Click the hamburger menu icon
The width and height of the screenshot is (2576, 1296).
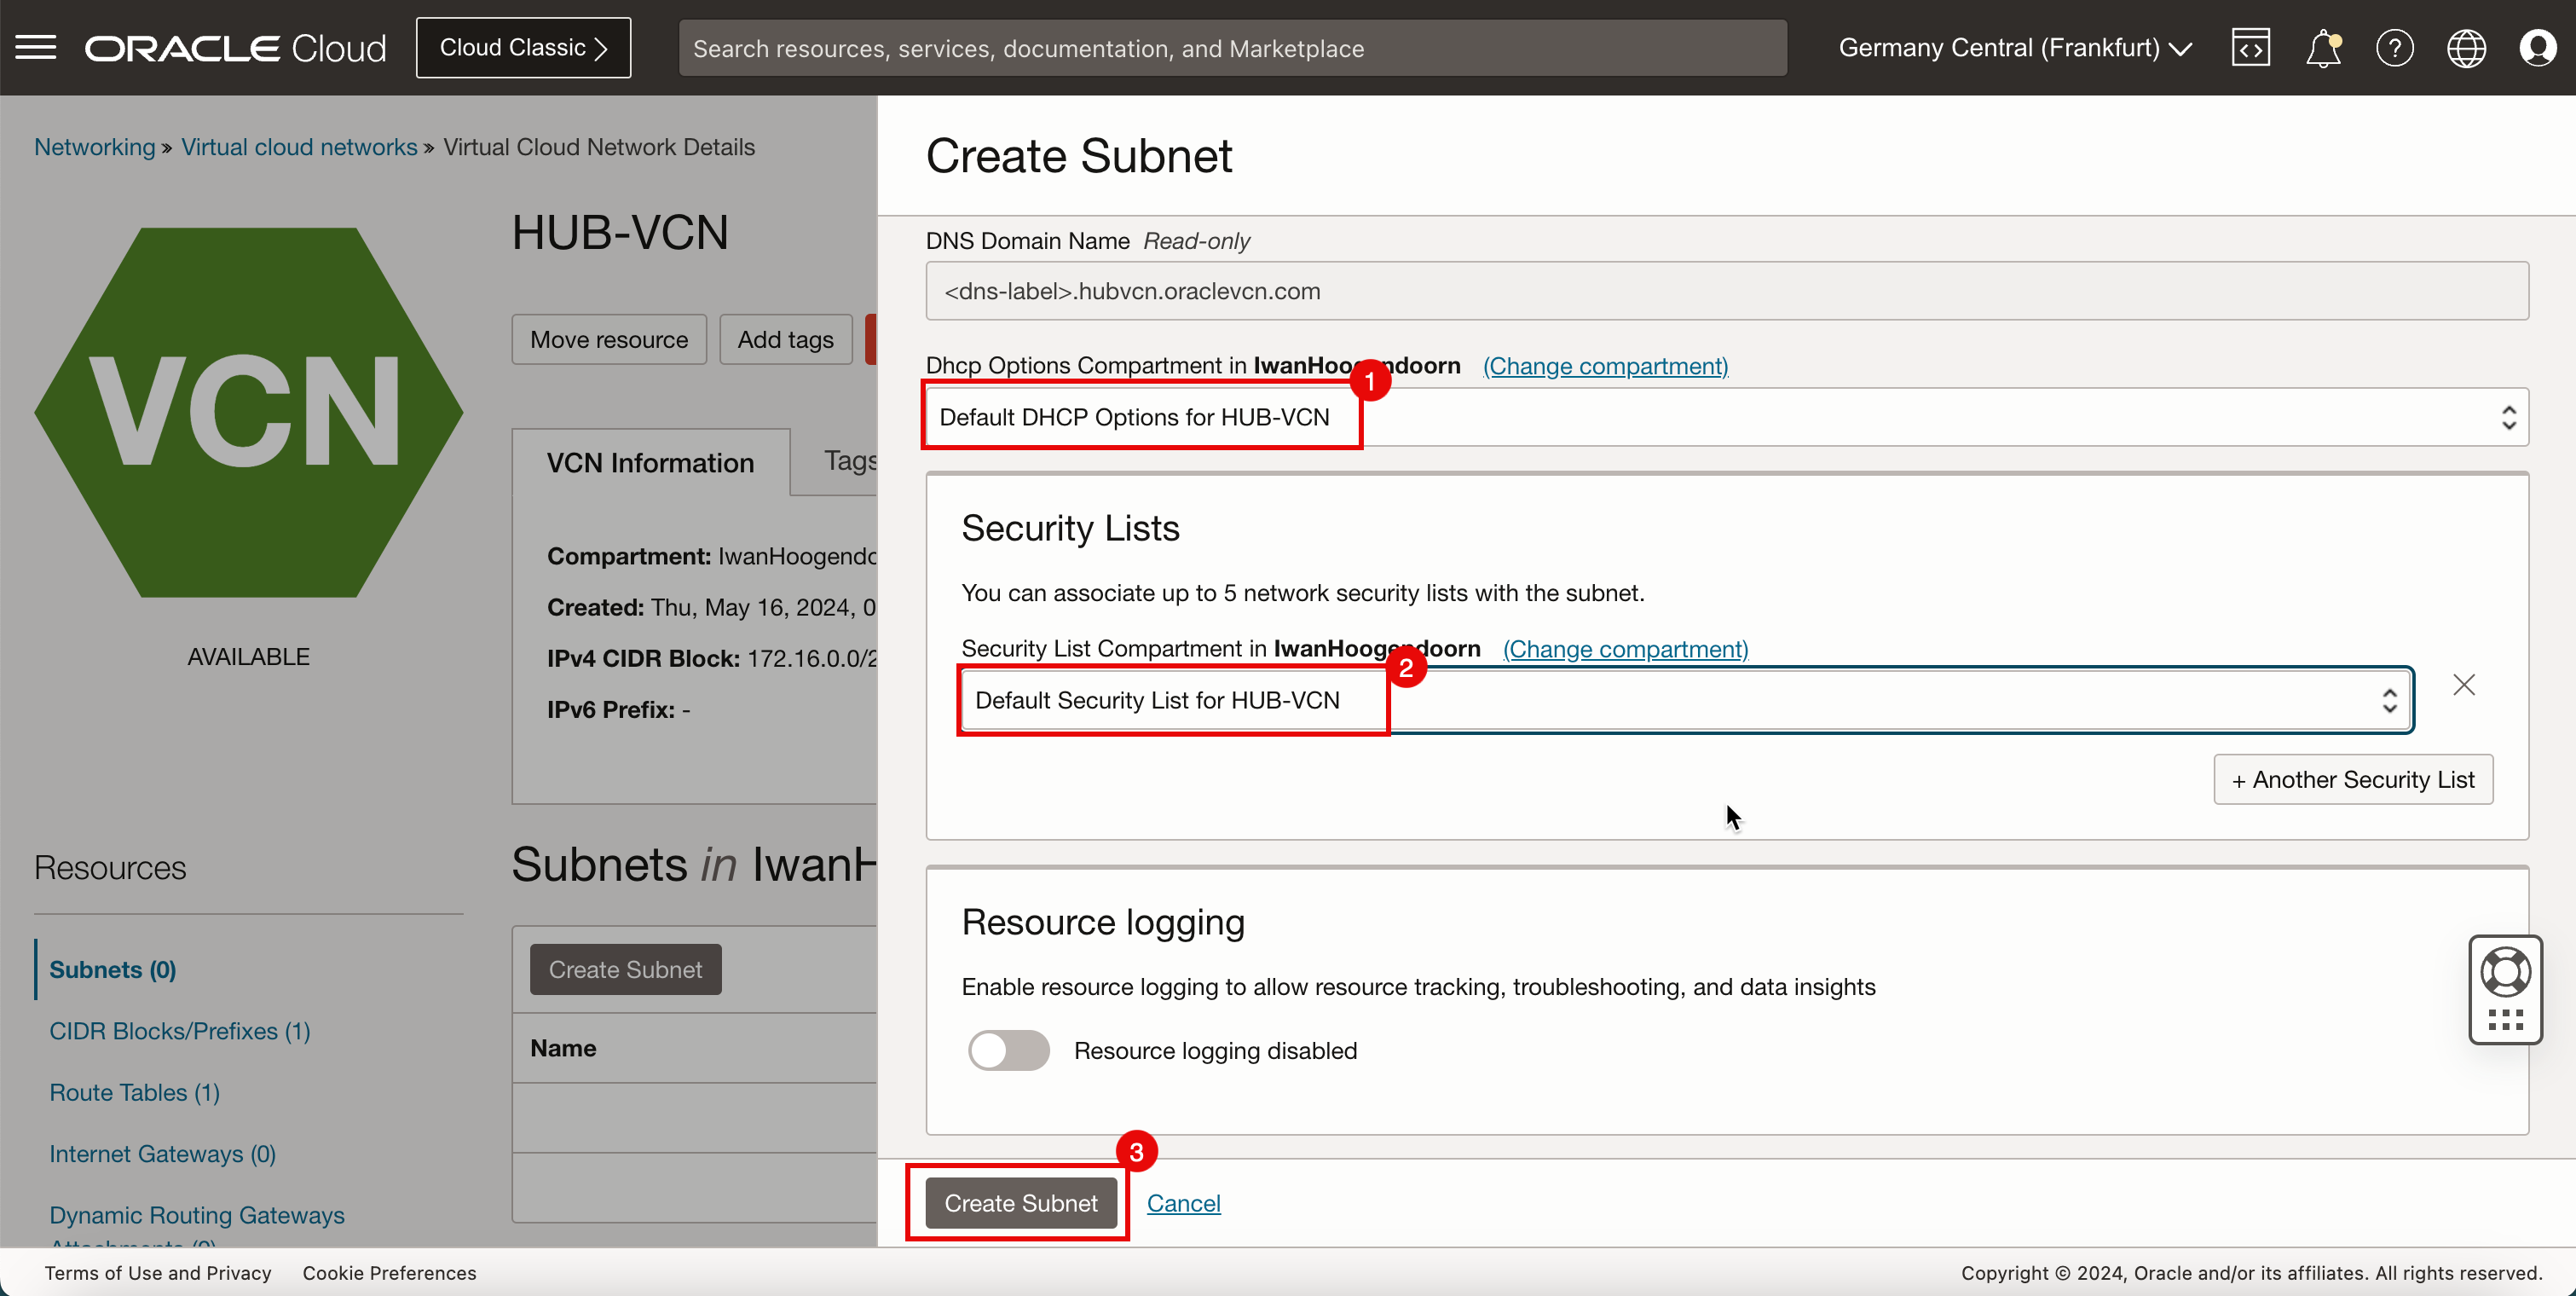[x=37, y=48]
